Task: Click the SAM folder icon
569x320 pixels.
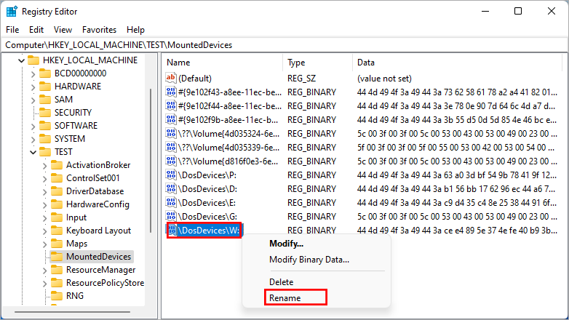Action: pos(45,100)
